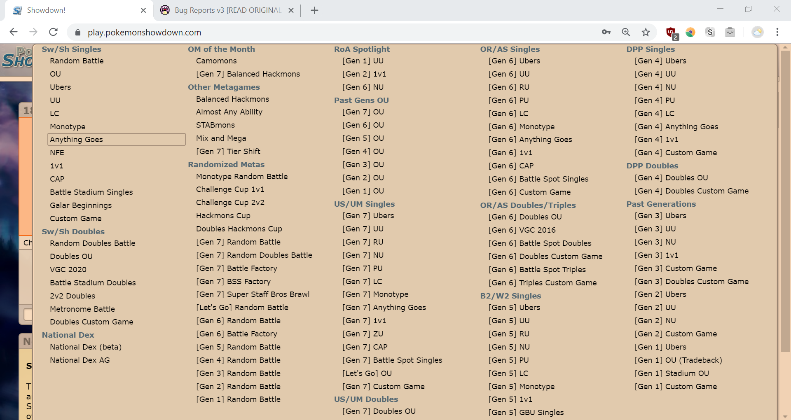Reload the Showdown page
Image resolution: width=791 pixels, height=420 pixels.
click(x=53, y=32)
